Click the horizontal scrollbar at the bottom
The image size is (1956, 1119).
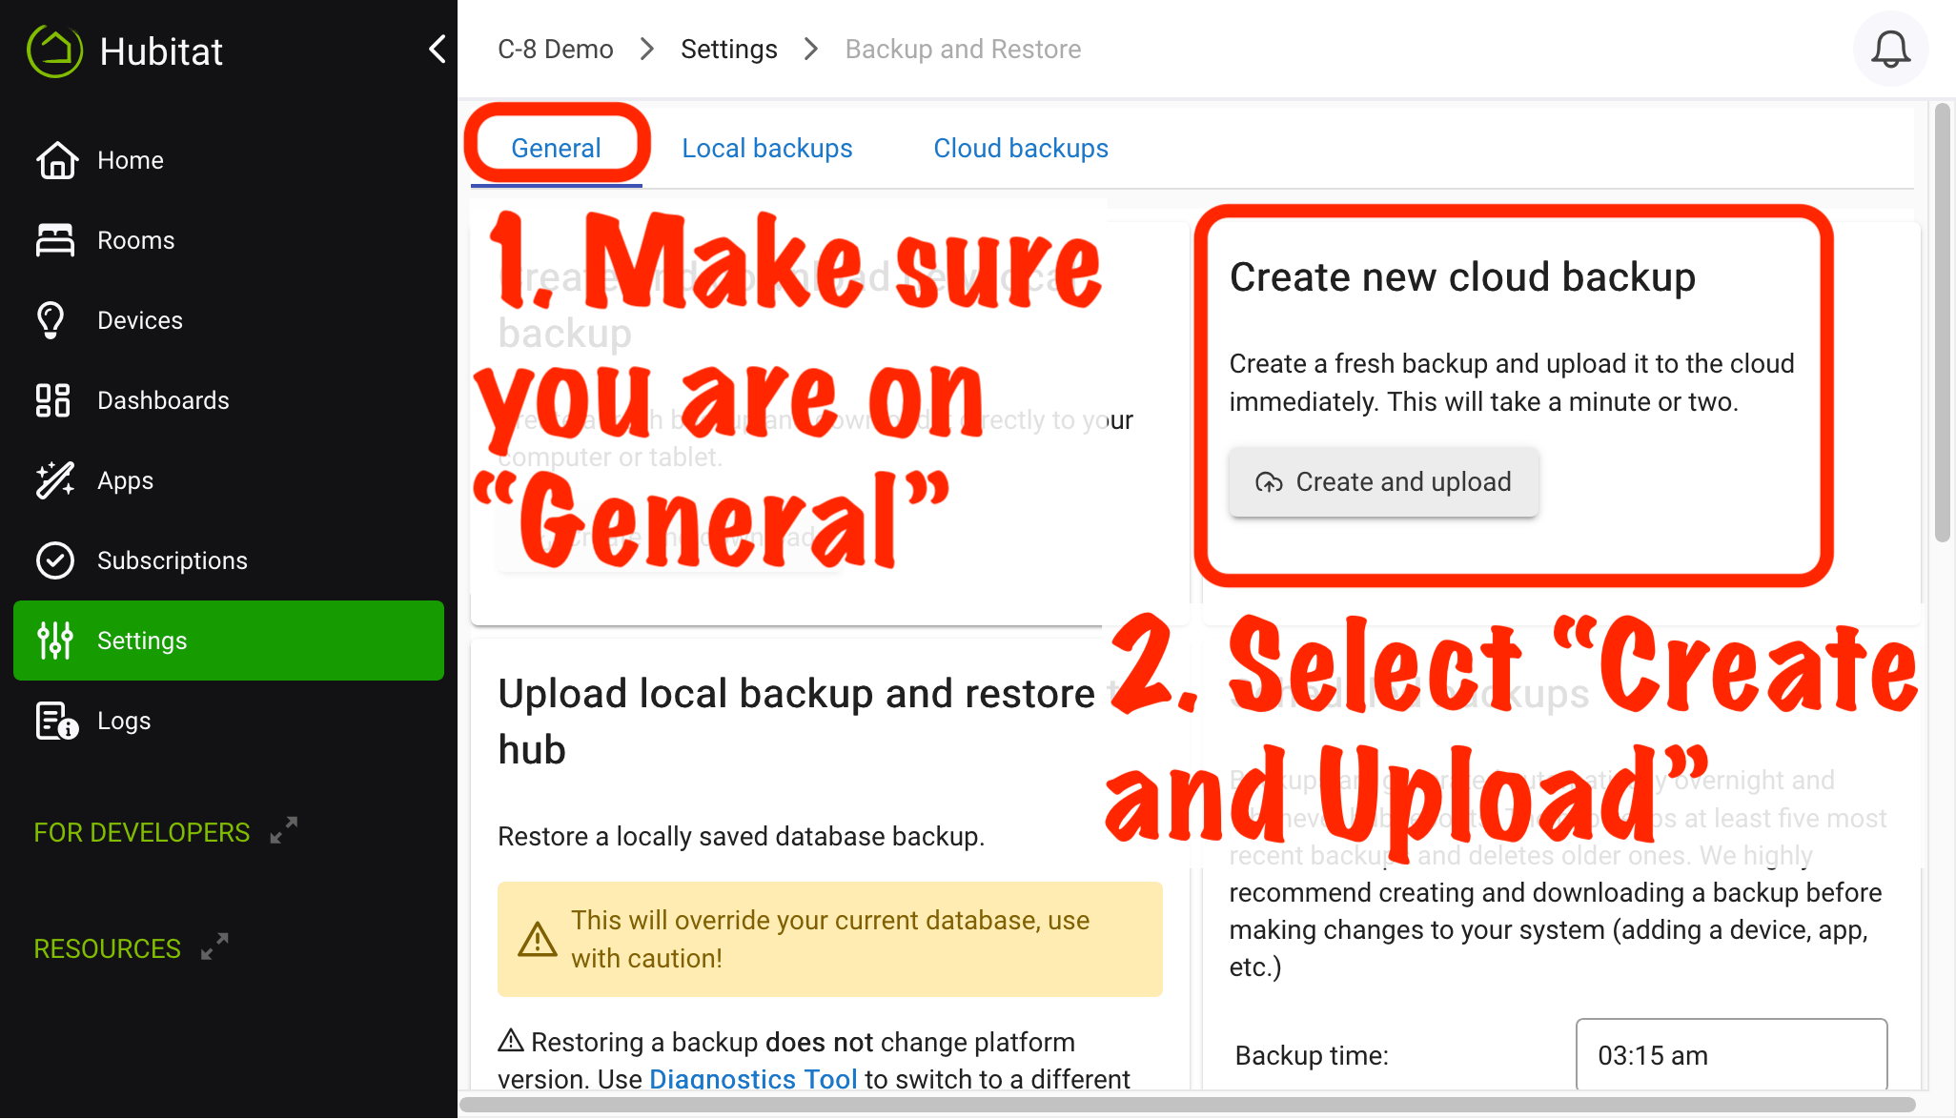point(1188,1105)
